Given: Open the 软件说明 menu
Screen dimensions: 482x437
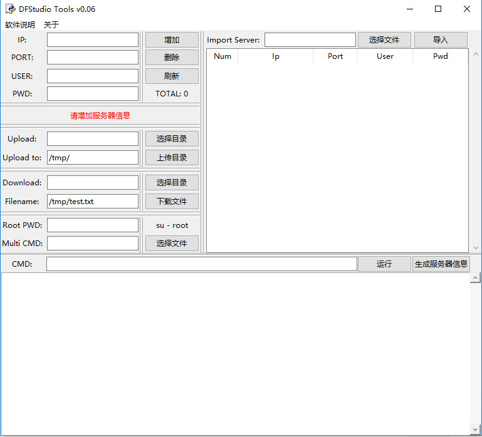Looking at the screenshot, I should point(20,24).
